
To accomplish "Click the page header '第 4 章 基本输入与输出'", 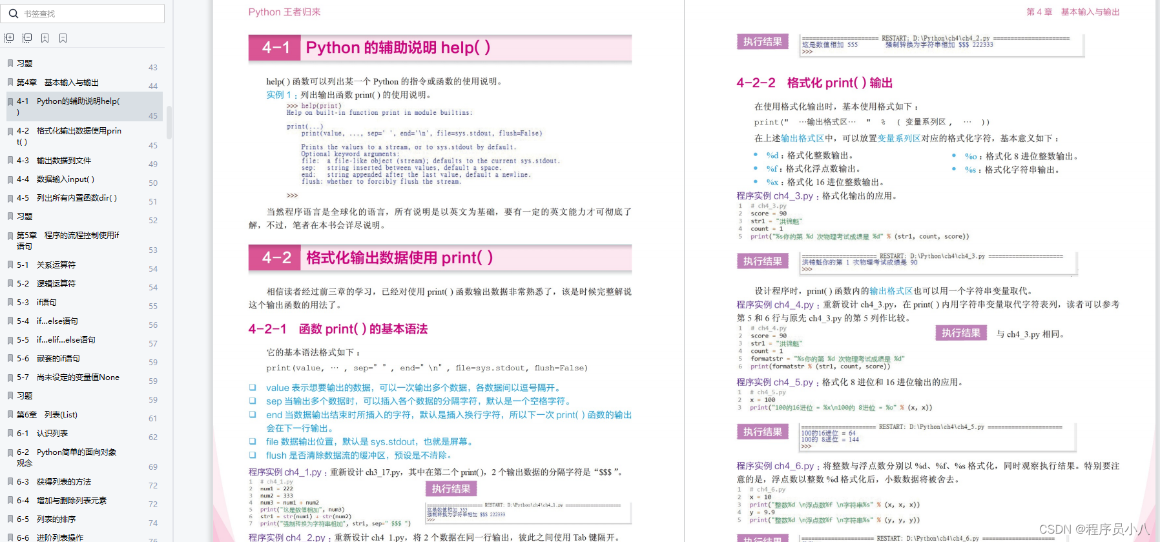I will [x=1073, y=12].
